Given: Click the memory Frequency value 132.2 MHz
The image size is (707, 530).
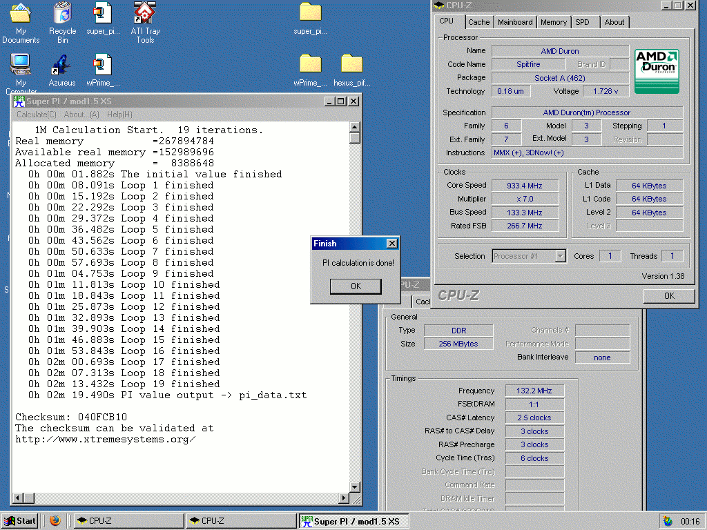Looking at the screenshot, I should point(534,391).
